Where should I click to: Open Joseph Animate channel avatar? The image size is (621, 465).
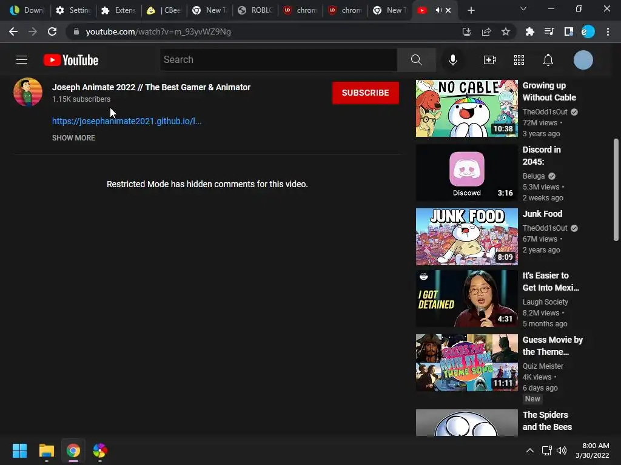coord(28,92)
